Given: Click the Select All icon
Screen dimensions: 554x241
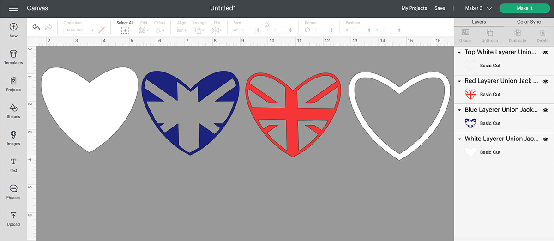Looking at the screenshot, I should pyautogui.click(x=125, y=30).
